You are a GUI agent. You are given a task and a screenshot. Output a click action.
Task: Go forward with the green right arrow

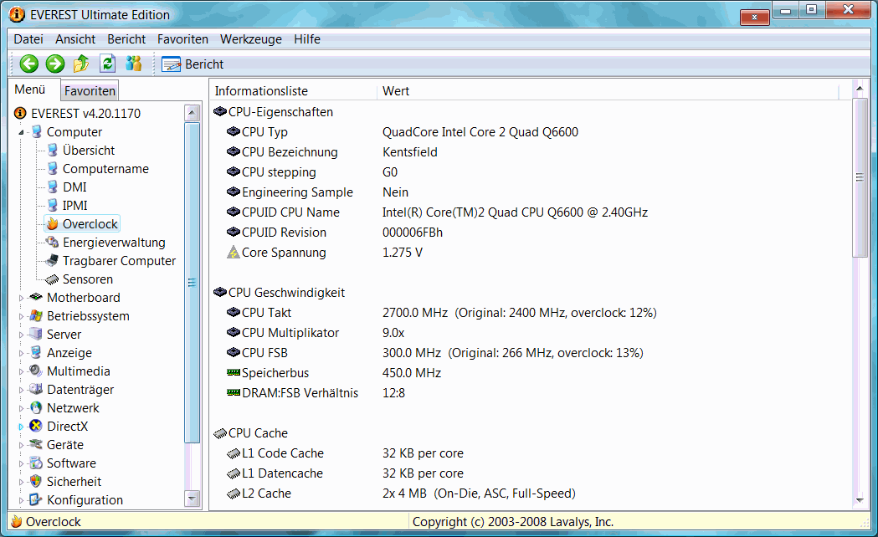click(x=55, y=64)
